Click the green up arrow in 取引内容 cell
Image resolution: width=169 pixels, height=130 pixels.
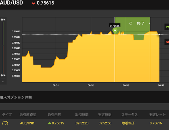[x=50, y=123]
